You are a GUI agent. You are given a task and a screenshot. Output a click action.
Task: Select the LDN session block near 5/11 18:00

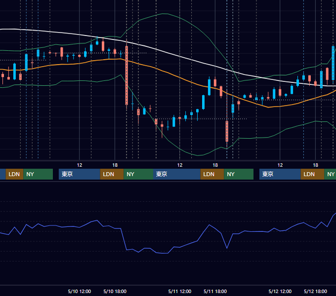click(x=212, y=174)
